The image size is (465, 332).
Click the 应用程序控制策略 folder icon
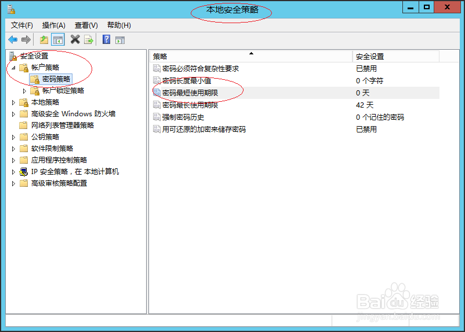point(24,160)
